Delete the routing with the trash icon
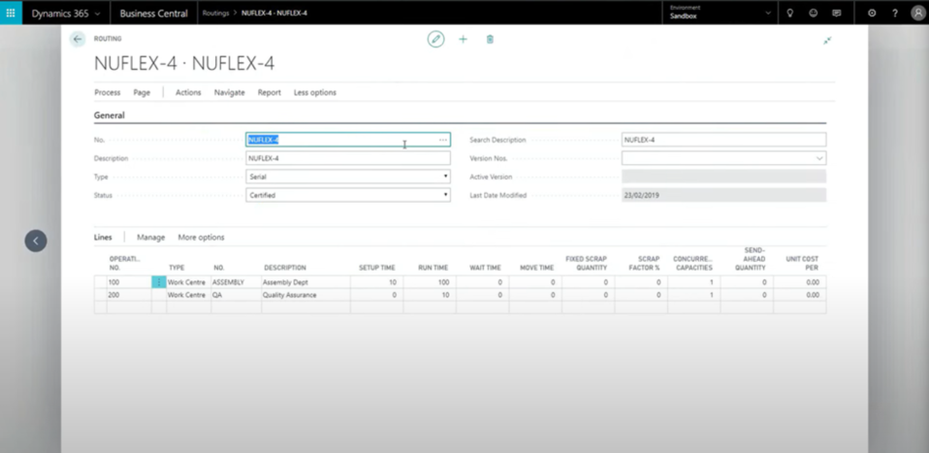 (490, 39)
